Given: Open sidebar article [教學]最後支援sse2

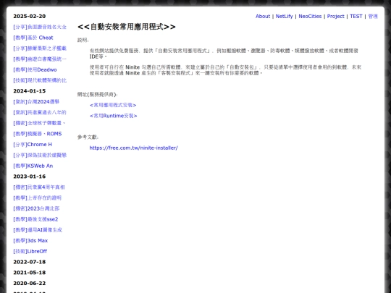Looking at the screenshot, I should pos(35,219).
